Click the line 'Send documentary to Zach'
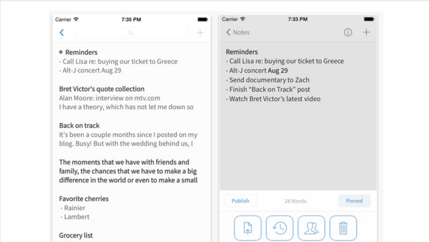Screen dimensions: 429x242 [x=267, y=80]
